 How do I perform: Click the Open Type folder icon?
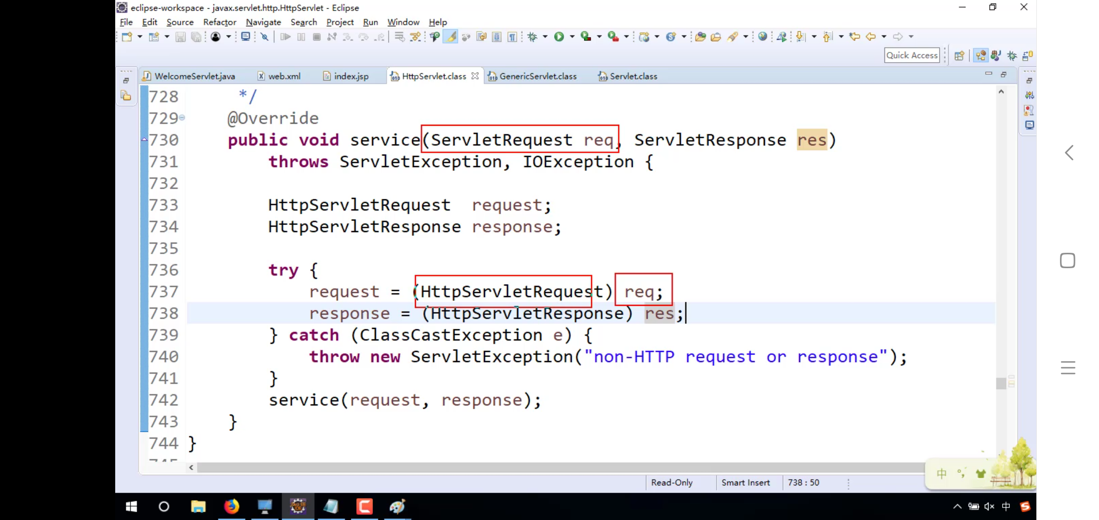tap(700, 37)
